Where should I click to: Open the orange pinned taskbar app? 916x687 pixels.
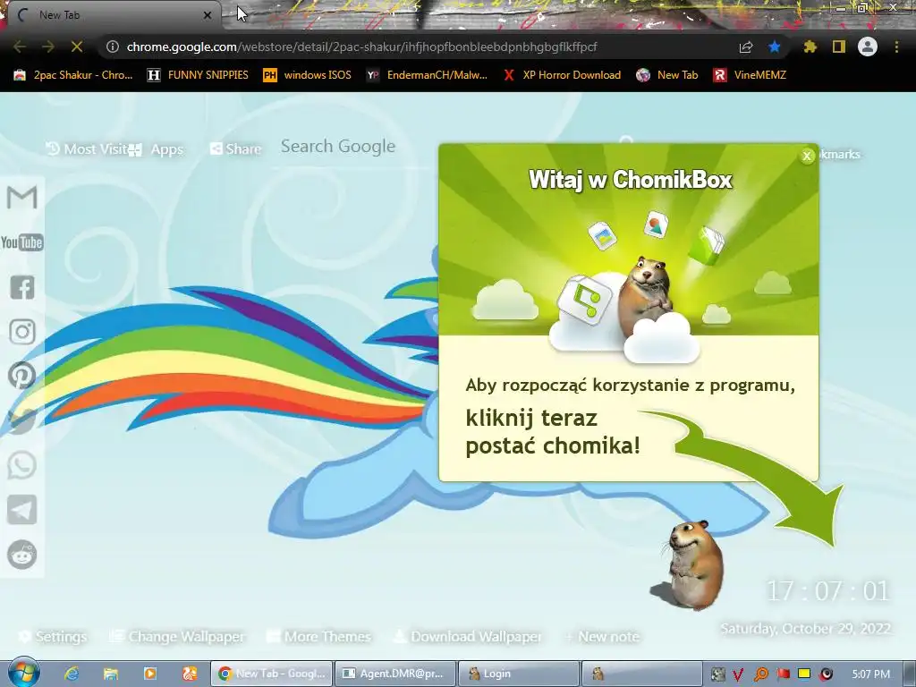click(x=190, y=674)
